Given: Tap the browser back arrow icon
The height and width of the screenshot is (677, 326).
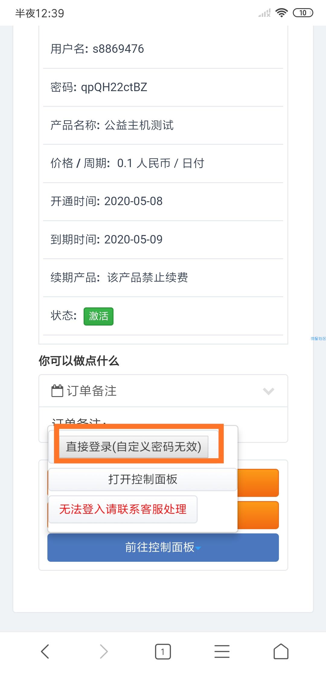Looking at the screenshot, I should [45, 651].
